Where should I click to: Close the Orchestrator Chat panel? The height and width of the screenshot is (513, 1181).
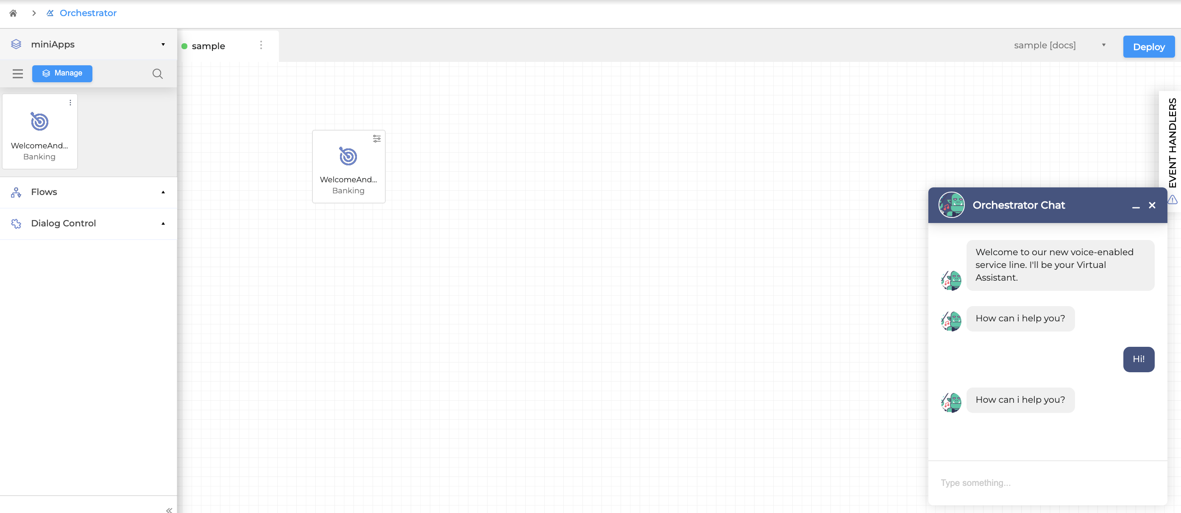tap(1152, 205)
